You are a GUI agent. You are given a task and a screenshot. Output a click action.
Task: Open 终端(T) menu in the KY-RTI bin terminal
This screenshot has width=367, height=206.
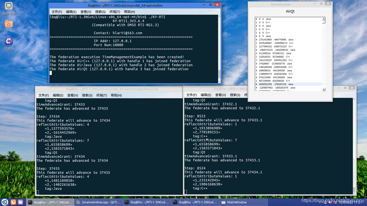115,12
